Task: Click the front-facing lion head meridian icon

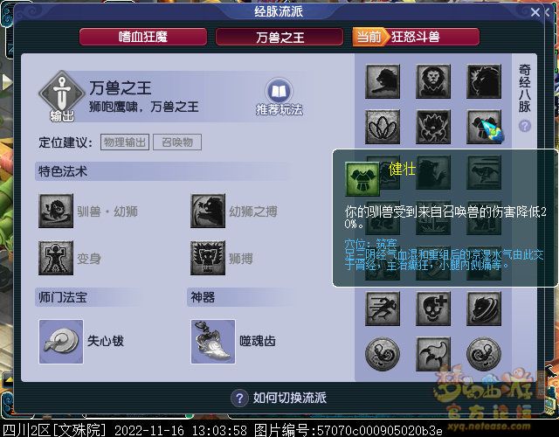Action: click(x=433, y=81)
